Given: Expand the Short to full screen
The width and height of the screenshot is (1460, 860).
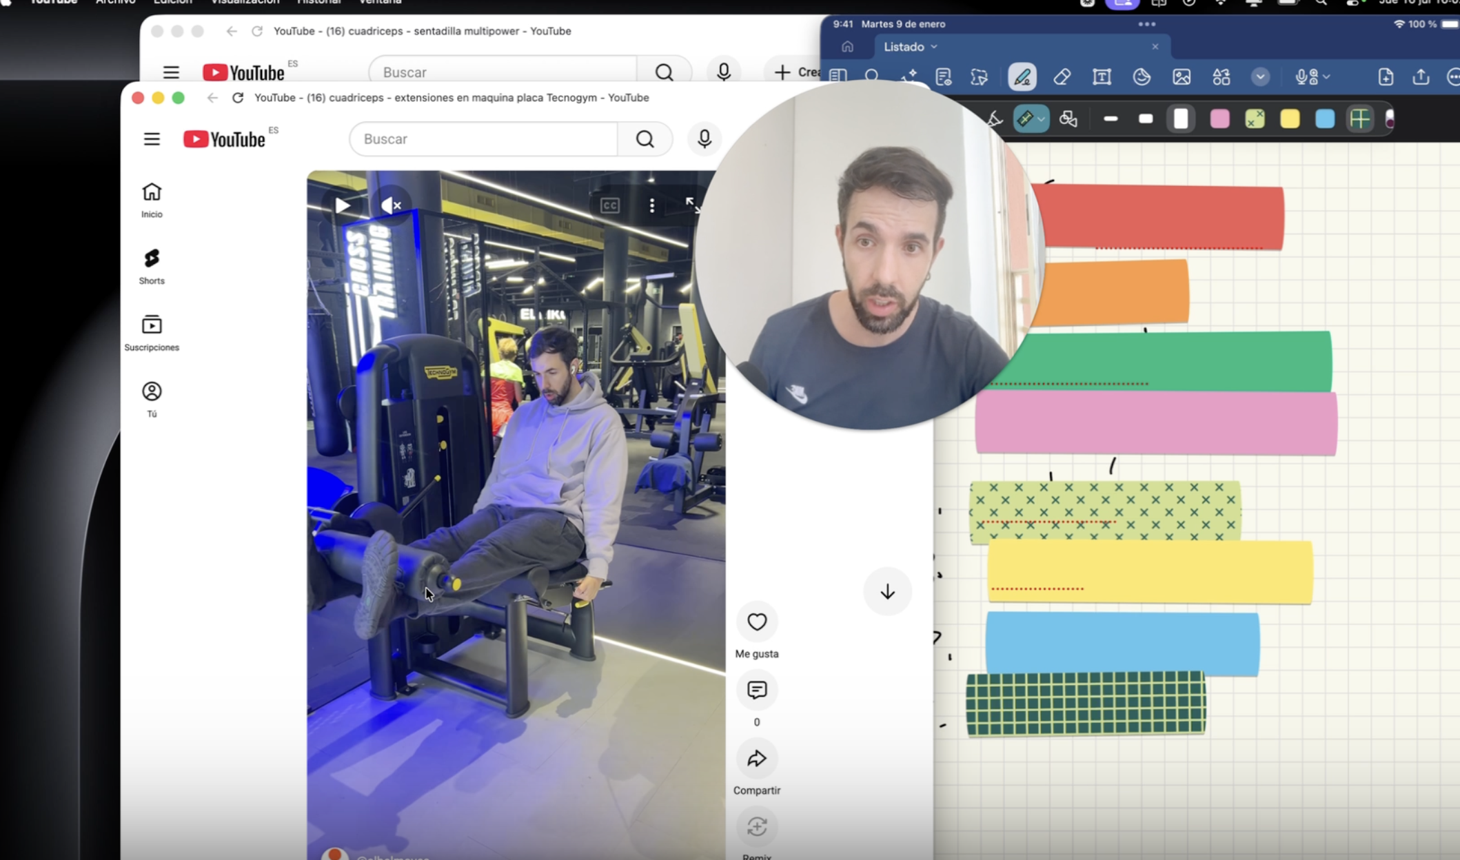Looking at the screenshot, I should [693, 205].
